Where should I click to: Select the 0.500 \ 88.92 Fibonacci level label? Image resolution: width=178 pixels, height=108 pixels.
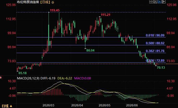pos(155,43)
